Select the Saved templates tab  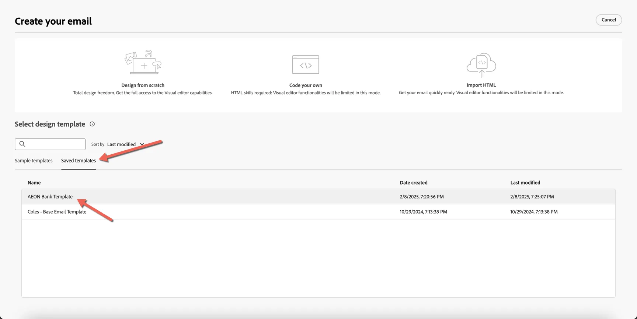click(x=79, y=161)
